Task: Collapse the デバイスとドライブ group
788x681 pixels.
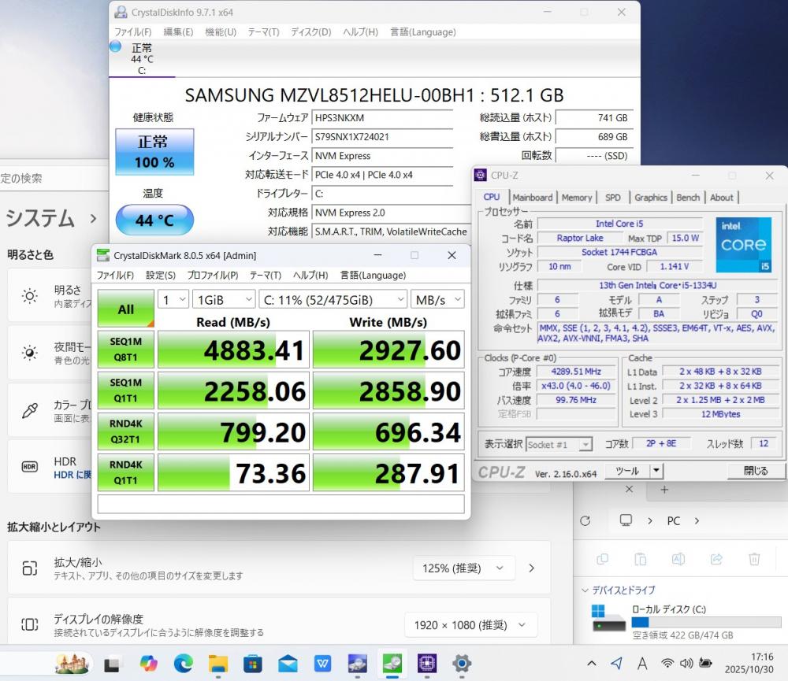Action: tap(585, 590)
